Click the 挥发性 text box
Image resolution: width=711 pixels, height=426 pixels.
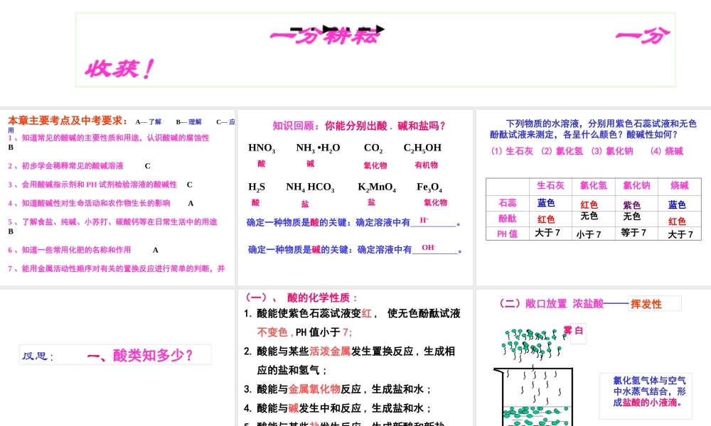[x=655, y=304]
